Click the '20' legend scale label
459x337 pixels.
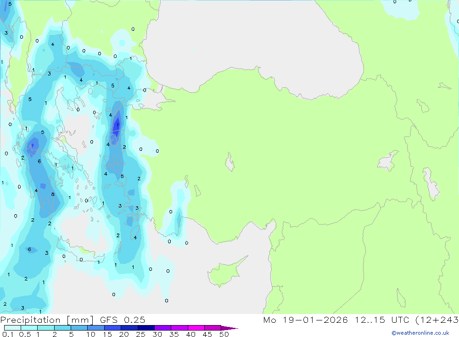[124, 334]
